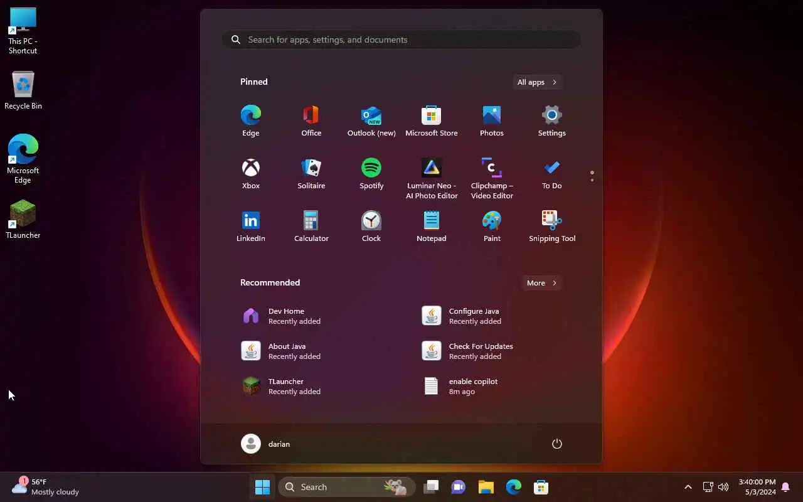Open the pinned Paint app
Screen dimensions: 803x502
(492, 226)
